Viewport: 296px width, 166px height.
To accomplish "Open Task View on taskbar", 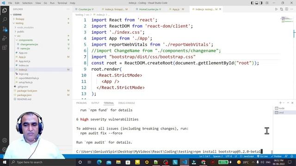I will (x=89, y=162).
